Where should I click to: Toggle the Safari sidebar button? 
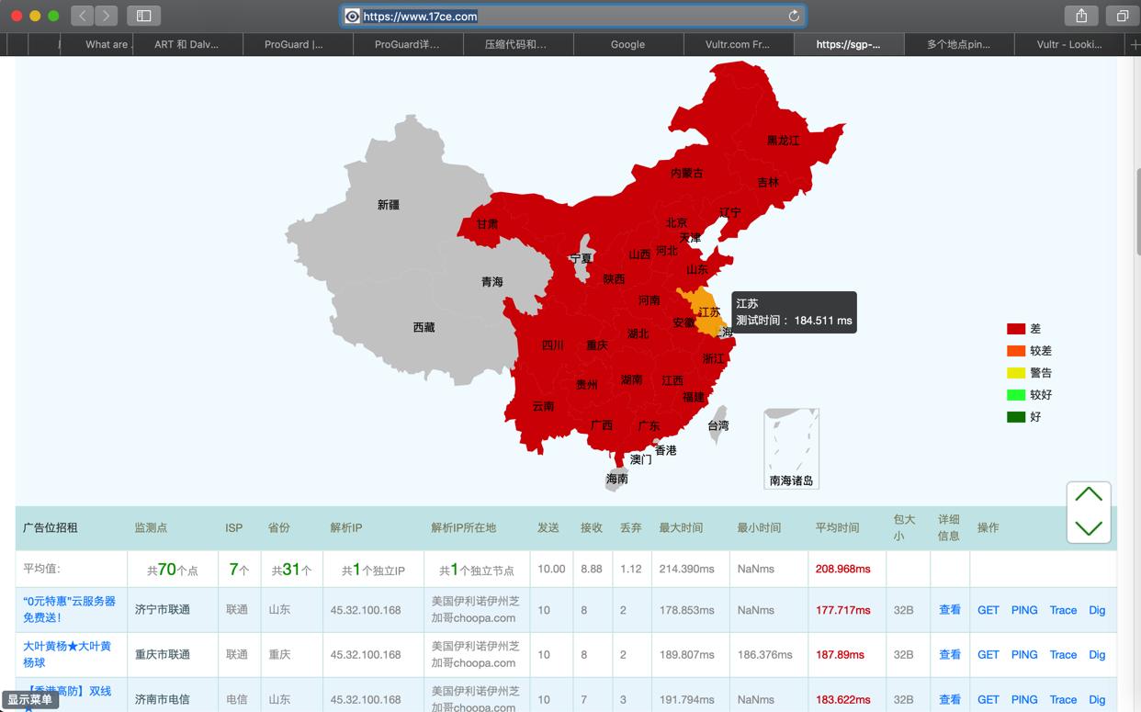coord(144,16)
